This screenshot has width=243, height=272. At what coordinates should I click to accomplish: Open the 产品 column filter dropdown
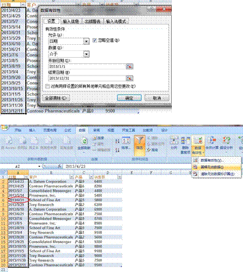click(91, 177)
